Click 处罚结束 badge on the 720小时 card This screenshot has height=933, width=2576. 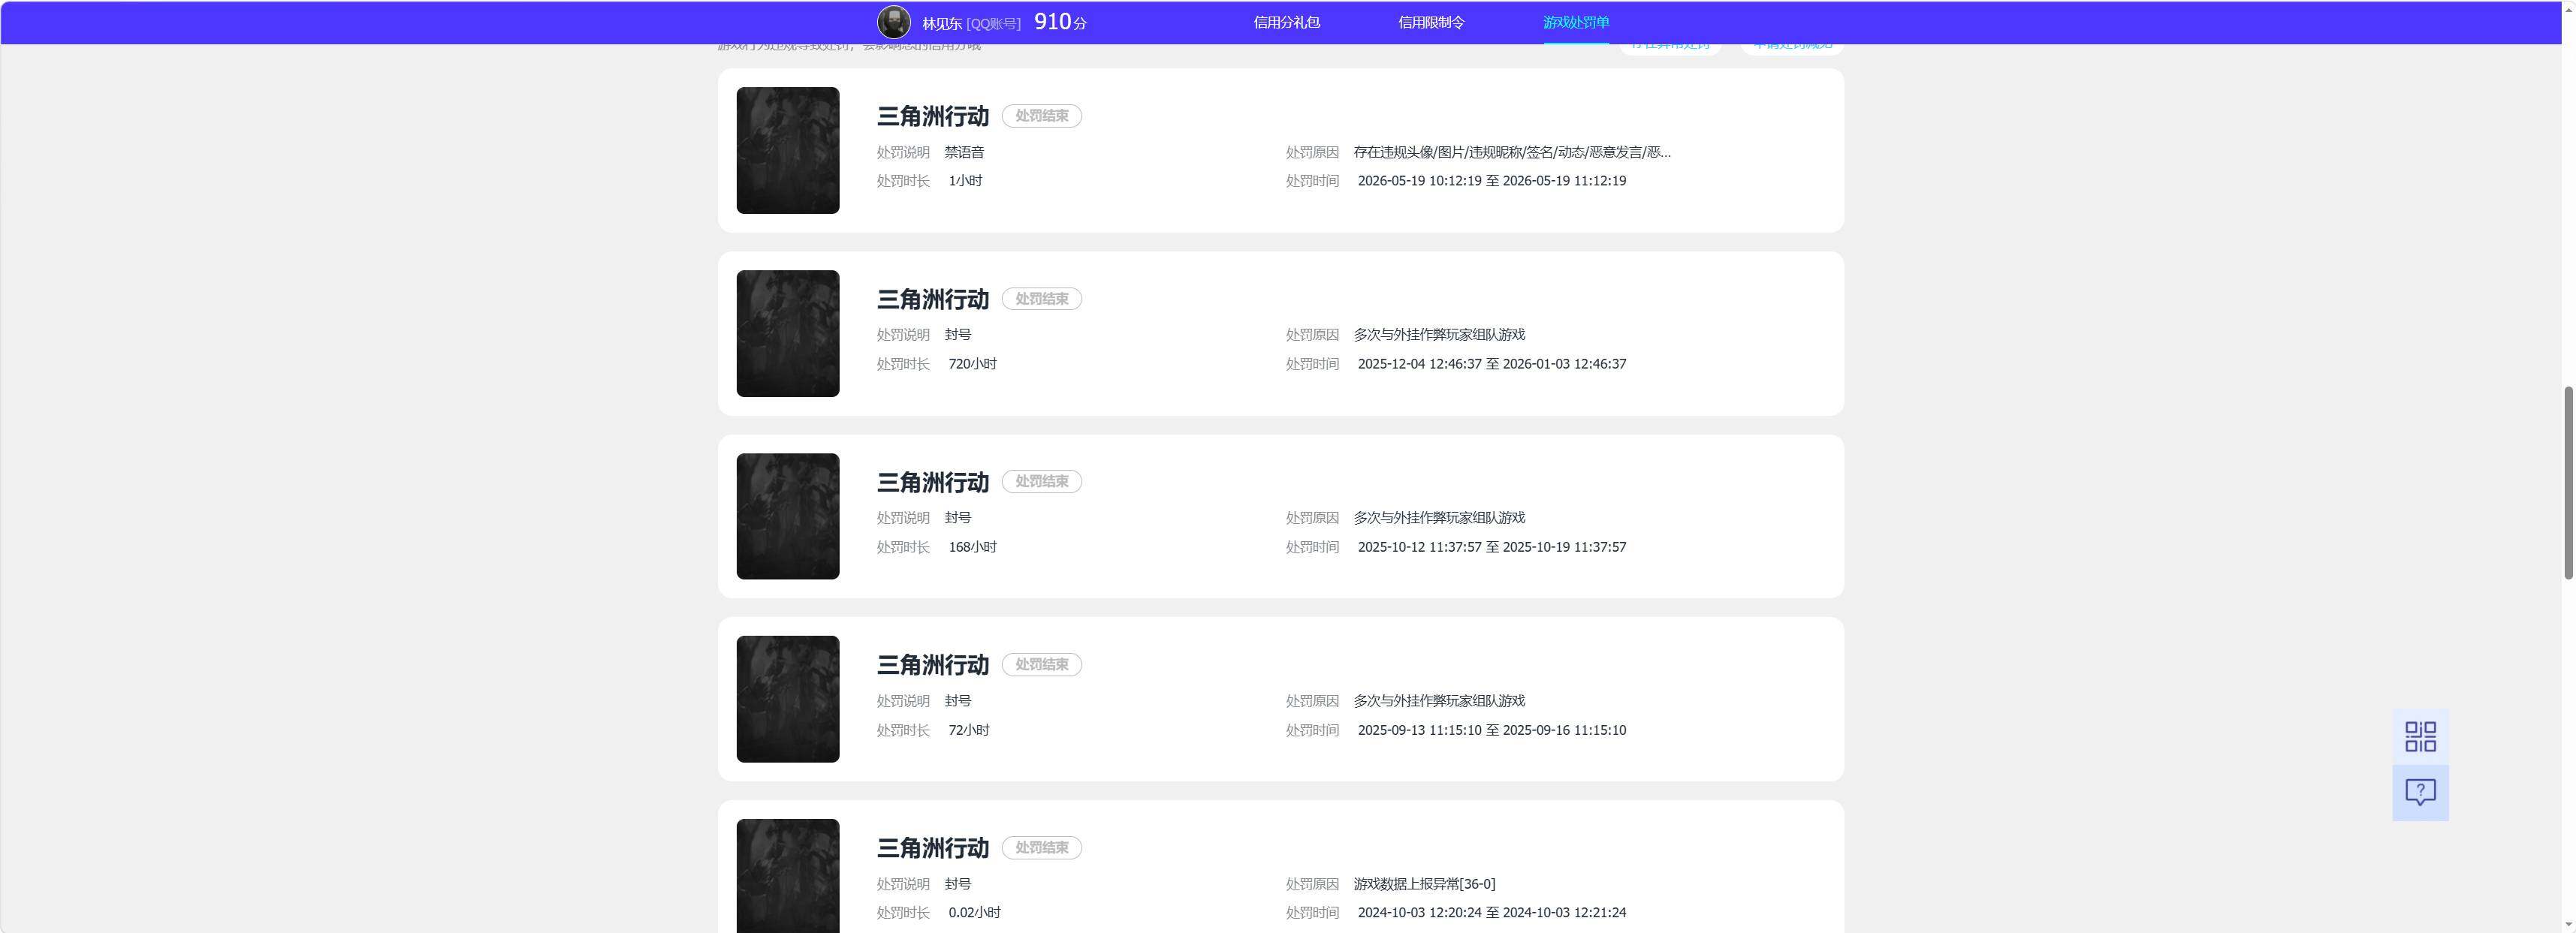[1041, 299]
